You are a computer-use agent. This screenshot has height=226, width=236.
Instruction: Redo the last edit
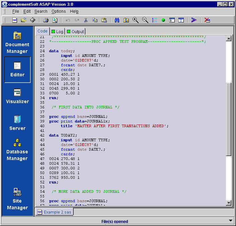(77, 20)
